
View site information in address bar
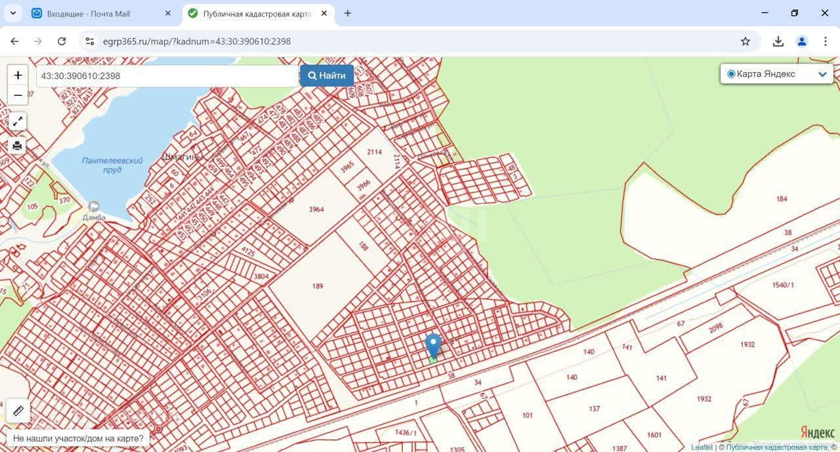91,41
